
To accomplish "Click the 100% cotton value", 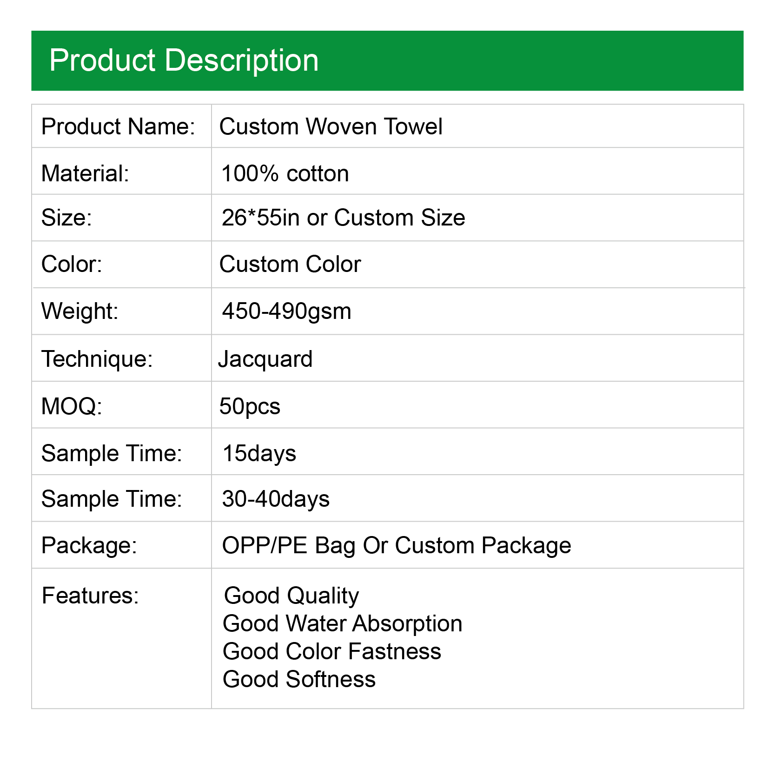I will tap(285, 173).
